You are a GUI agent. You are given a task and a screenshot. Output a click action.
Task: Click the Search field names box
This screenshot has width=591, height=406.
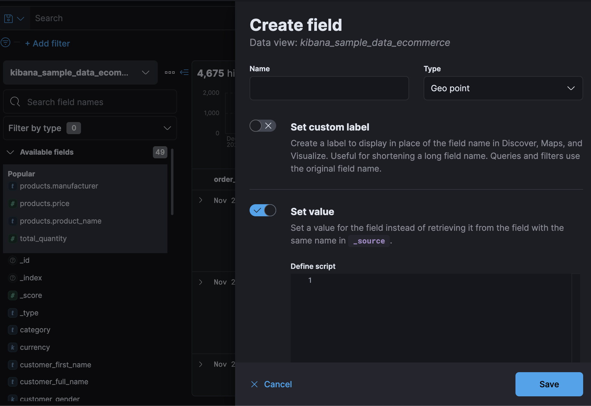click(x=90, y=102)
